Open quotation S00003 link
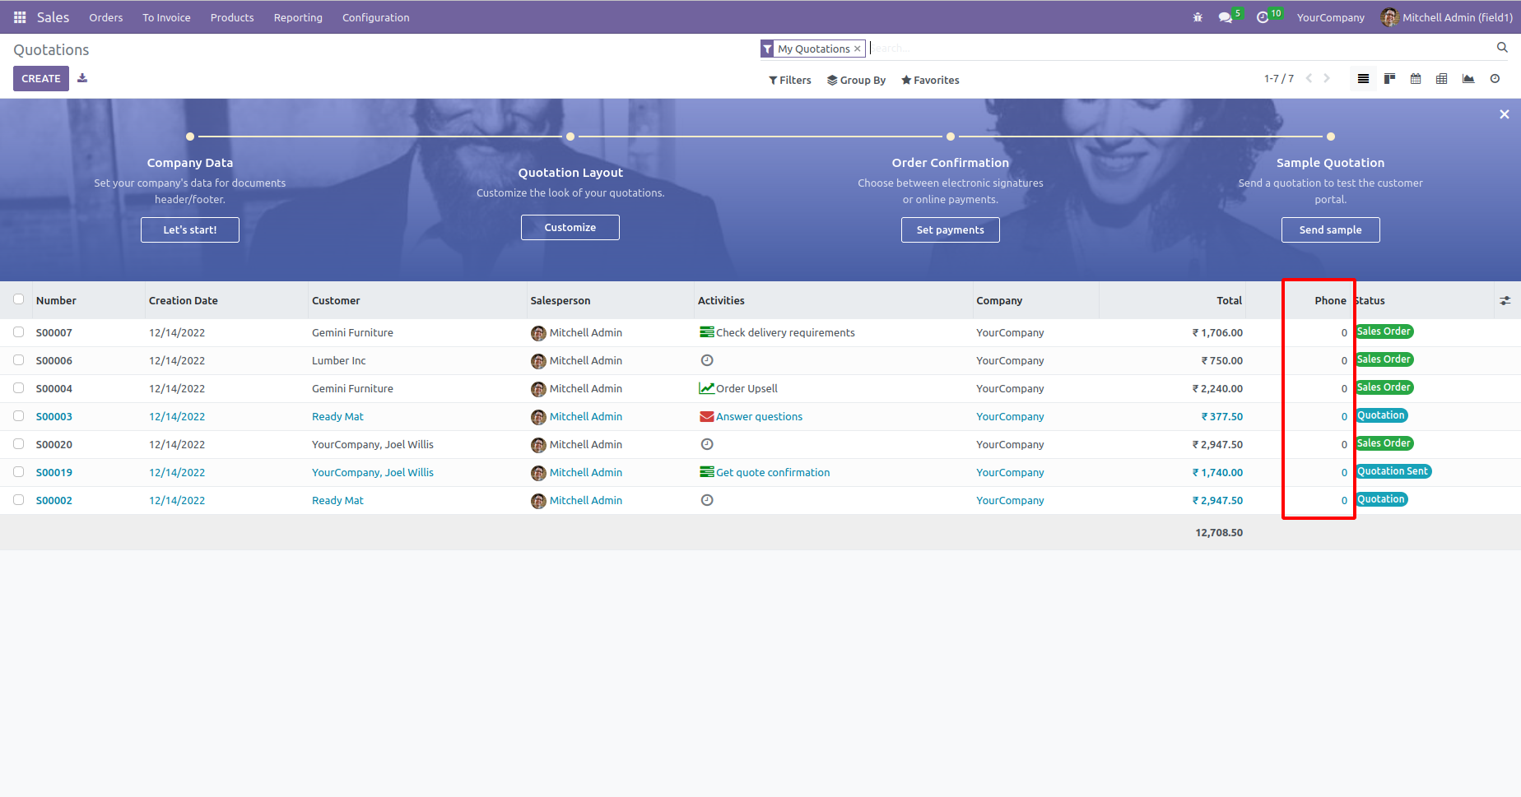 [x=54, y=417]
